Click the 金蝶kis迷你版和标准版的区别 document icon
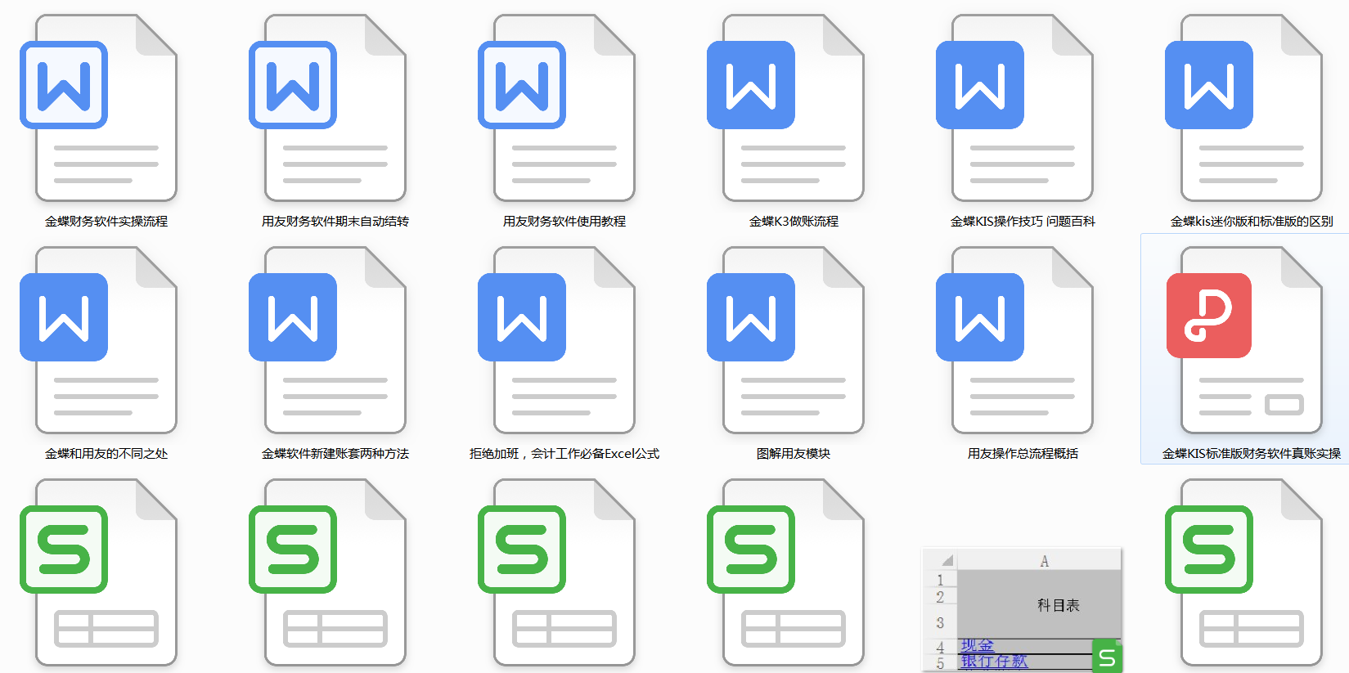The height and width of the screenshot is (673, 1349). pos(1244,108)
